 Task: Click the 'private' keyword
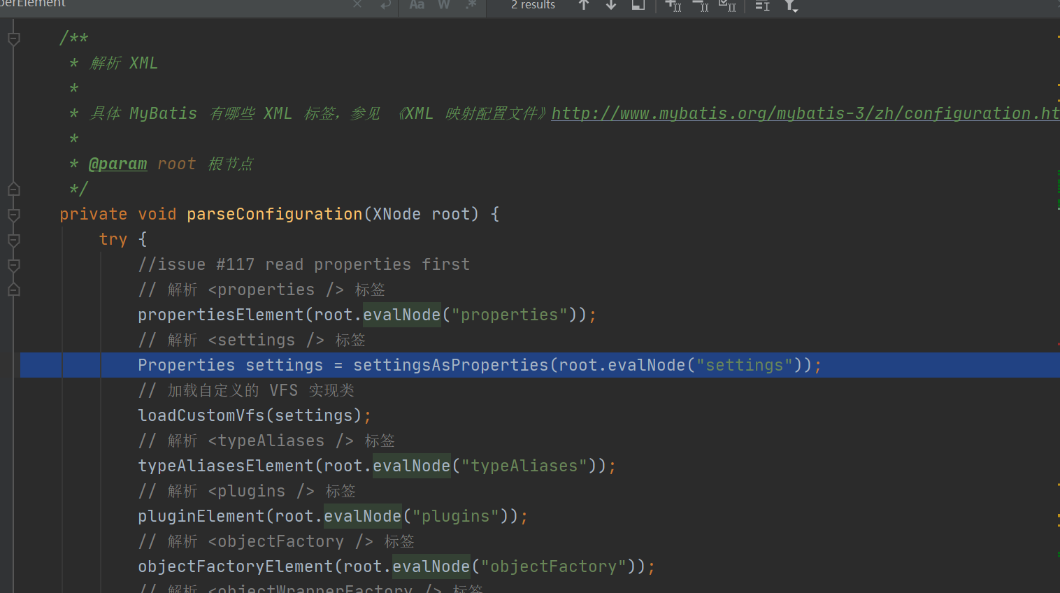click(x=93, y=214)
